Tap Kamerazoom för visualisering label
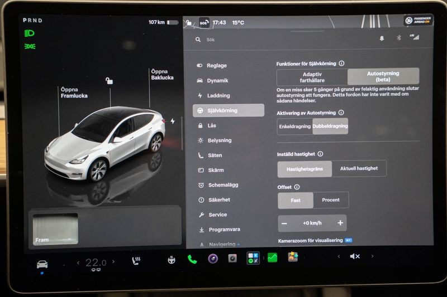Image resolution: width=447 pixels, height=297 pixels. point(310,241)
